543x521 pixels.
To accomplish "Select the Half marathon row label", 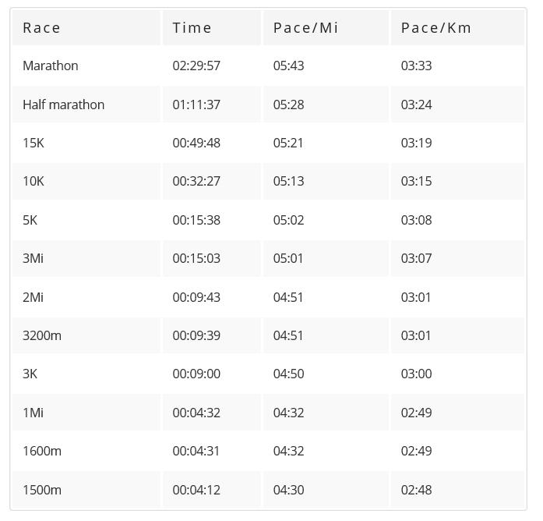I will pyautogui.click(x=63, y=105).
